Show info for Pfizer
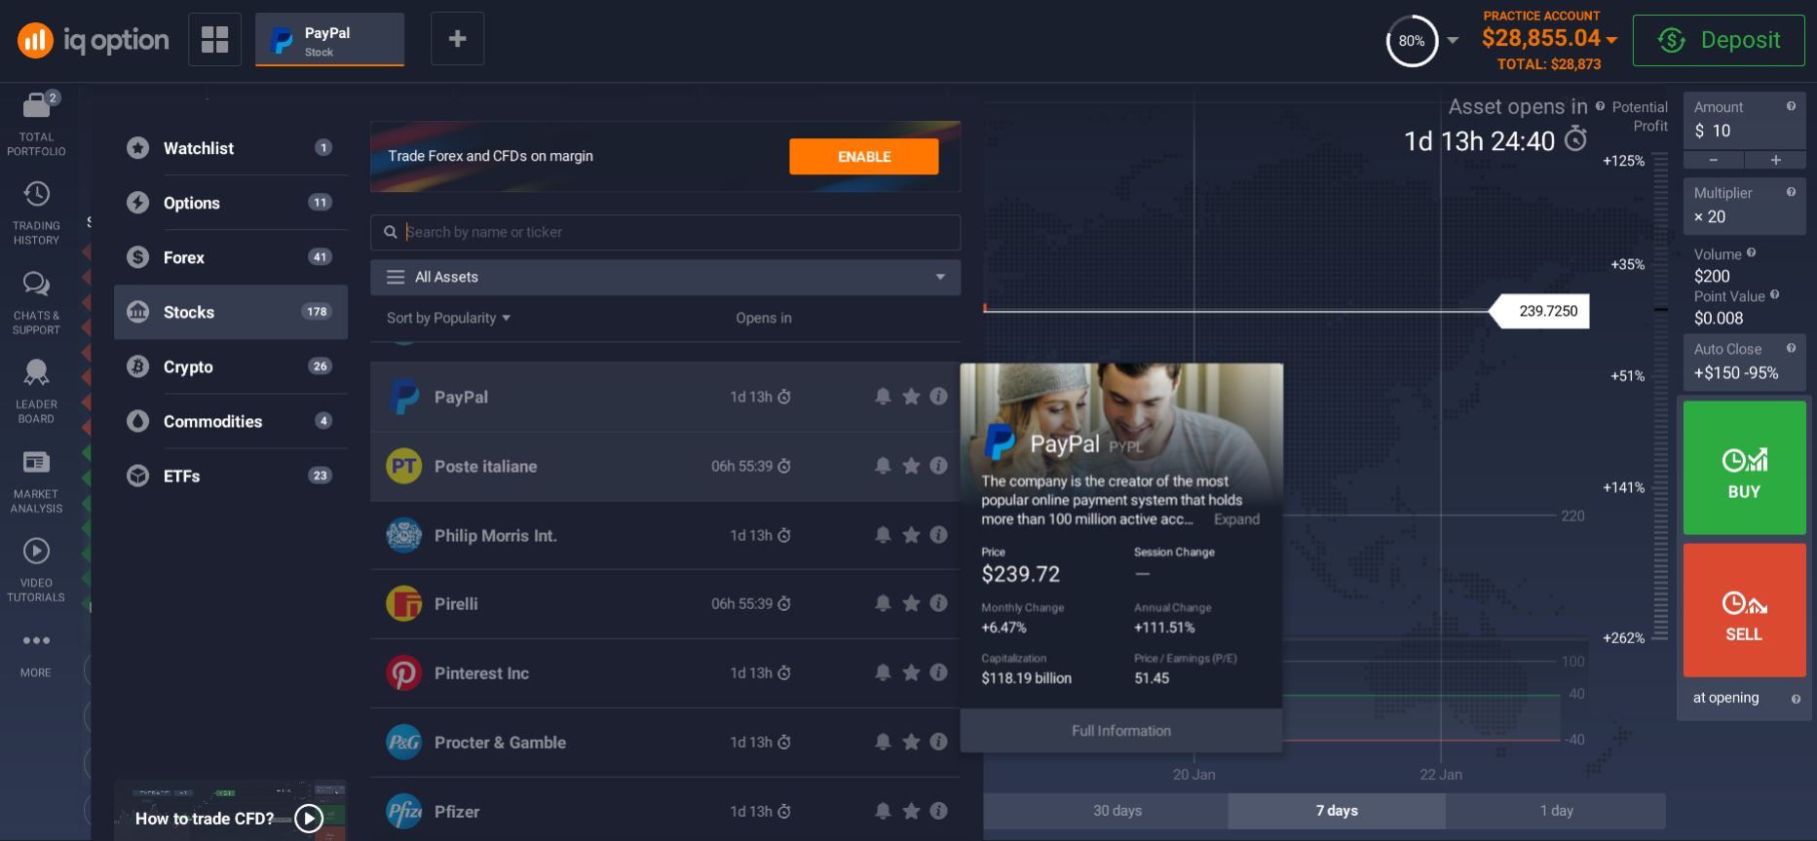Viewport: 1817px width, 841px height. (x=938, y=811)
